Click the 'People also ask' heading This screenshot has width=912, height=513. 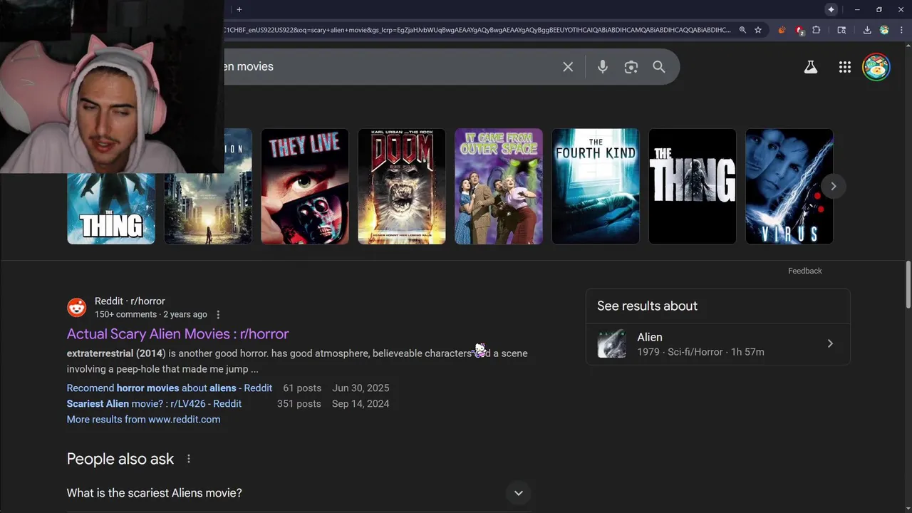coord(120,459)
